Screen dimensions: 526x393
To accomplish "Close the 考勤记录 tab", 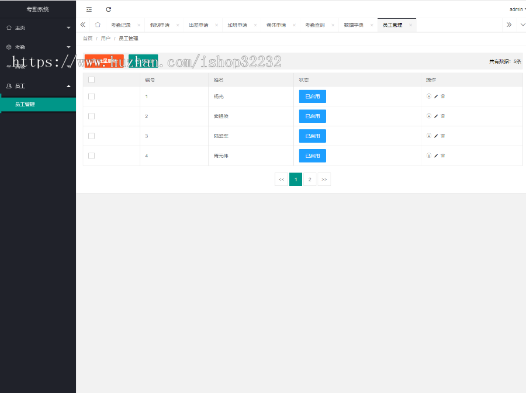I will point(139,25).
